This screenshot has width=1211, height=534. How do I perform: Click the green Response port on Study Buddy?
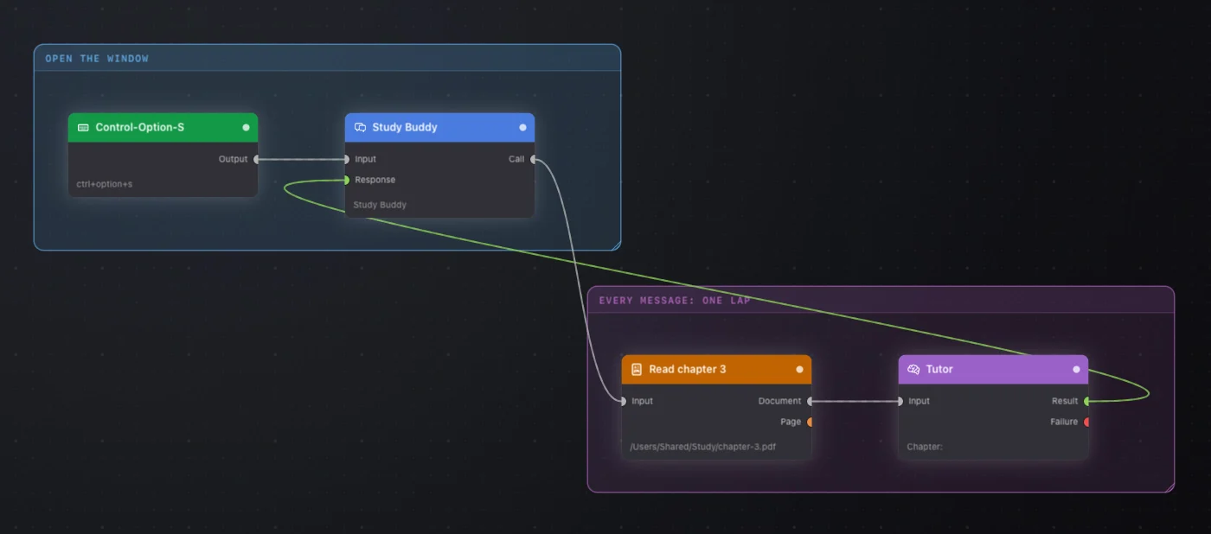tap(346, 180)
